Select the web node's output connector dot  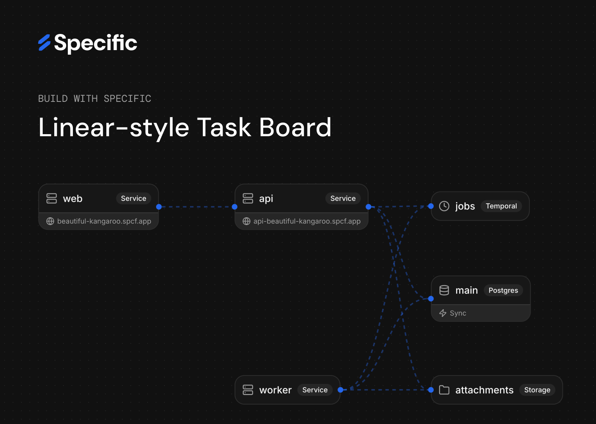(159, 207)
